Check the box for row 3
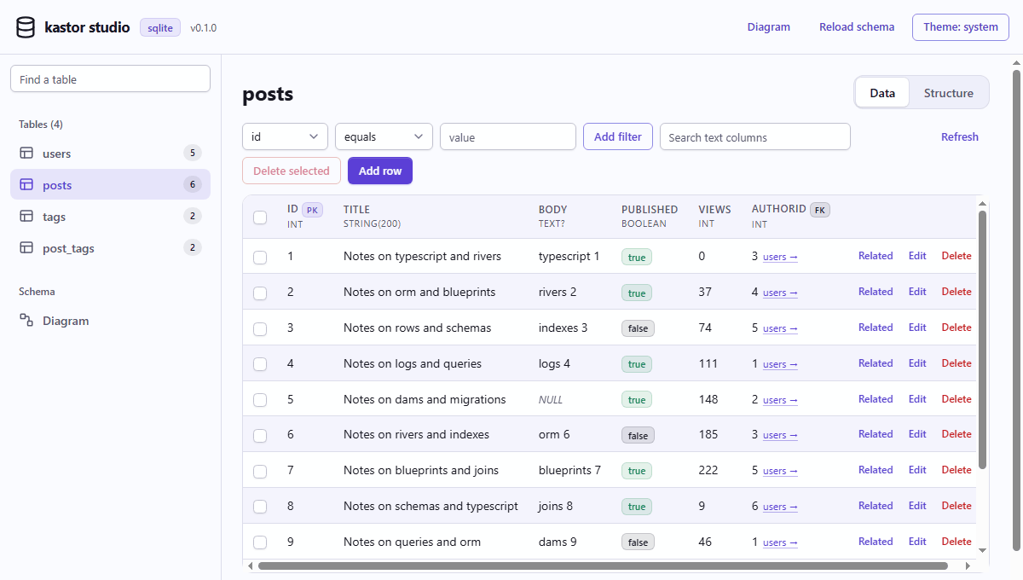The image size is (1023, 580). coord(260,328)
